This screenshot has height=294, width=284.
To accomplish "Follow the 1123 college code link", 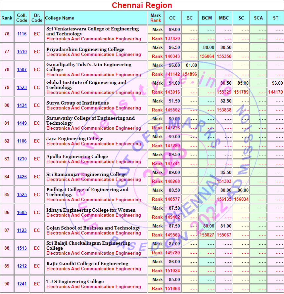I will click(x=22, y=230).
